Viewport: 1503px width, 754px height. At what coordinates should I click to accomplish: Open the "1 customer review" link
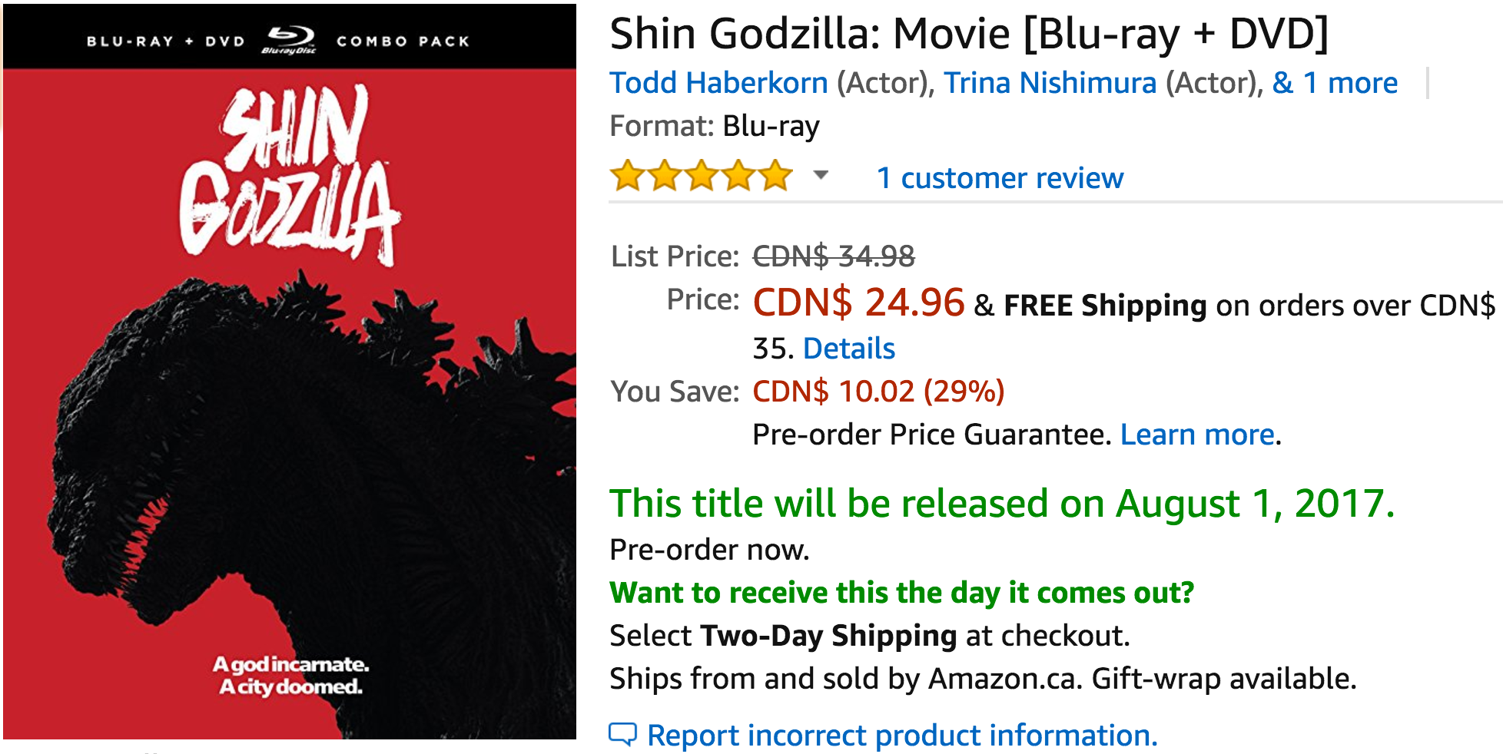1000,178
